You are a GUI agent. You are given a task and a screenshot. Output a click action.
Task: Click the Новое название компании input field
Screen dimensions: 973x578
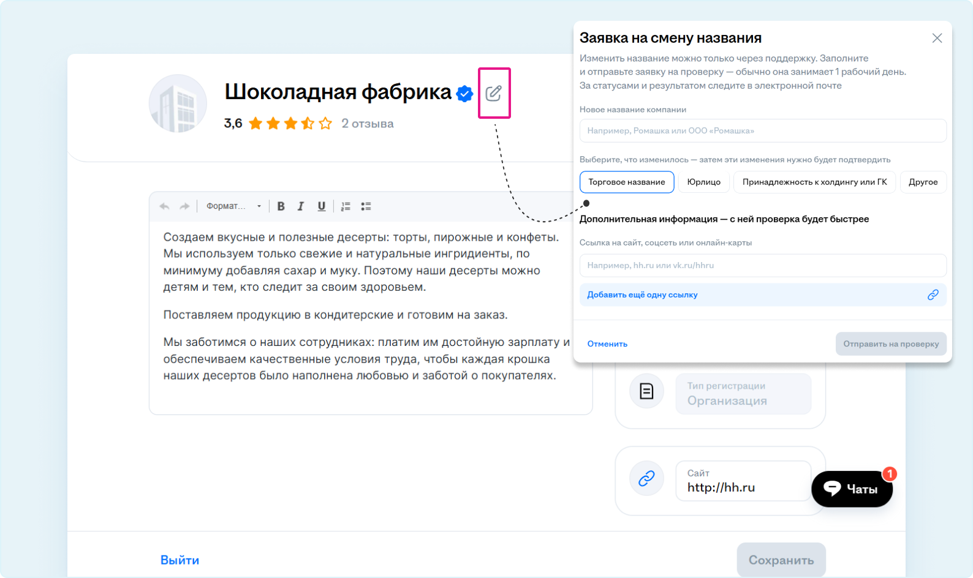pos(762,130)
